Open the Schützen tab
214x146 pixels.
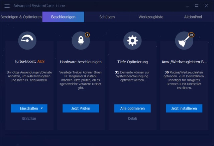107,17
